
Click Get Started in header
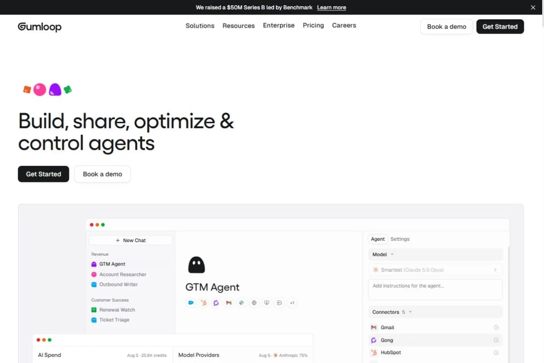[500, 26]
